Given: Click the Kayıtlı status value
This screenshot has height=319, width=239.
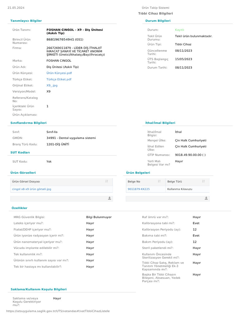Looking at the screenshot, I should 180,30.
